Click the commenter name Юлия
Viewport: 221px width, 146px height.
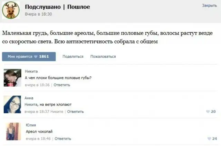click(x=31, y=125)
